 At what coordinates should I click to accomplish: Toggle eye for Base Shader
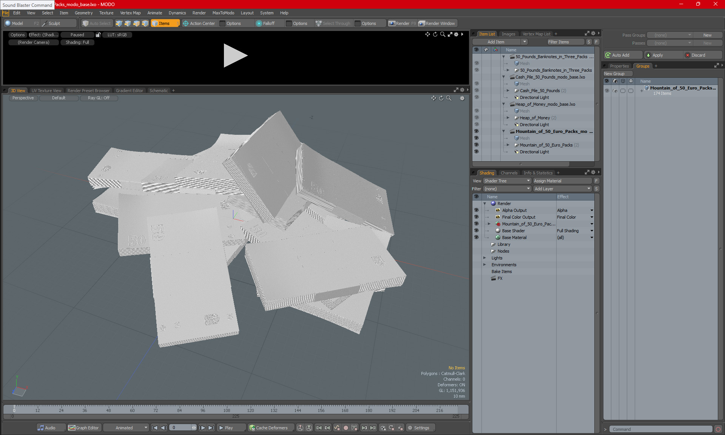click(477, 231)
